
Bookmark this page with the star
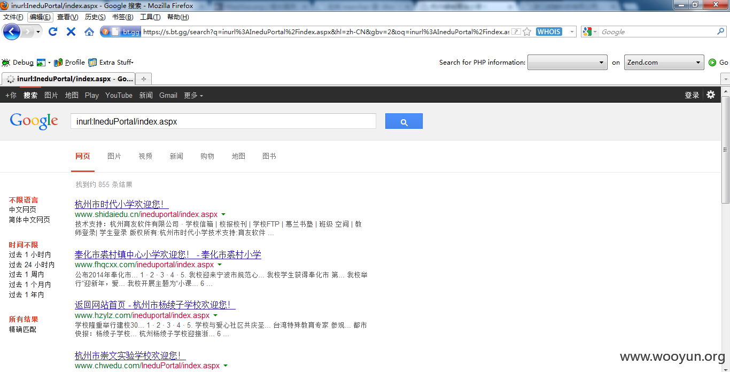click(527, 32)
